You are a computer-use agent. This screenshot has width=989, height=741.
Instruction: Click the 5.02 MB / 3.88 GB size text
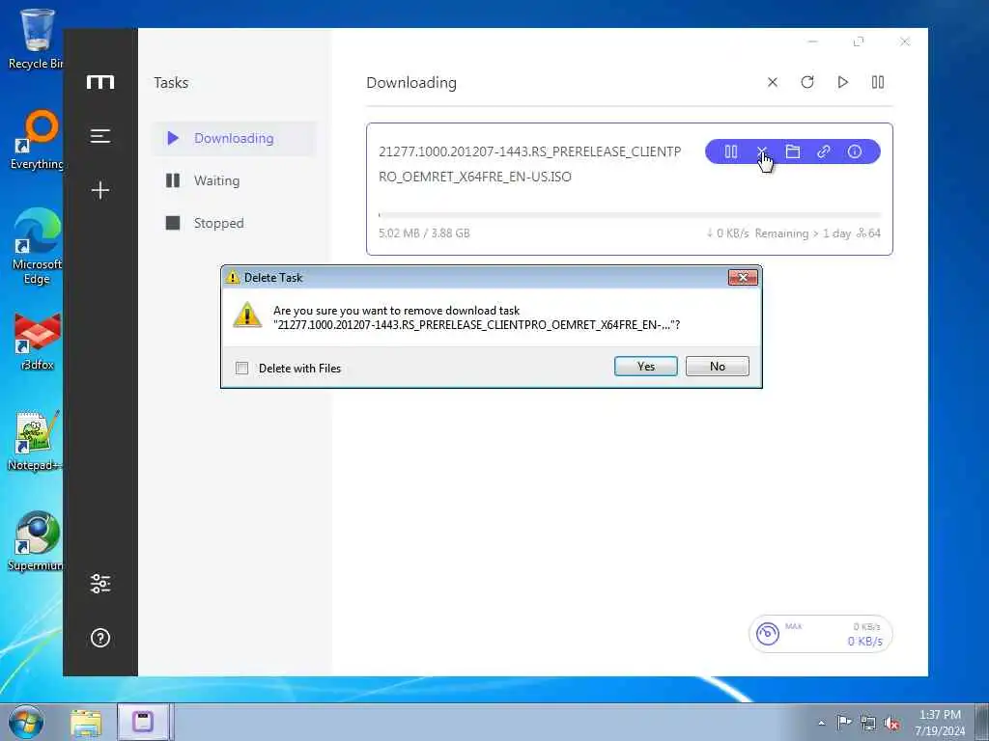pos(424,233)
